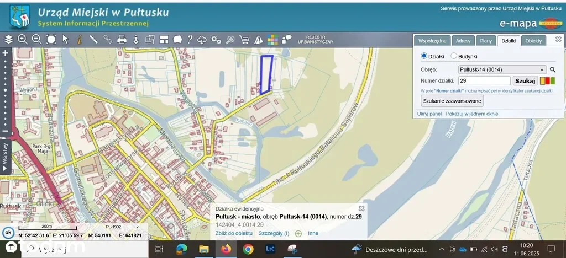Click the zoom out magnifier tool

pos(37,39)
